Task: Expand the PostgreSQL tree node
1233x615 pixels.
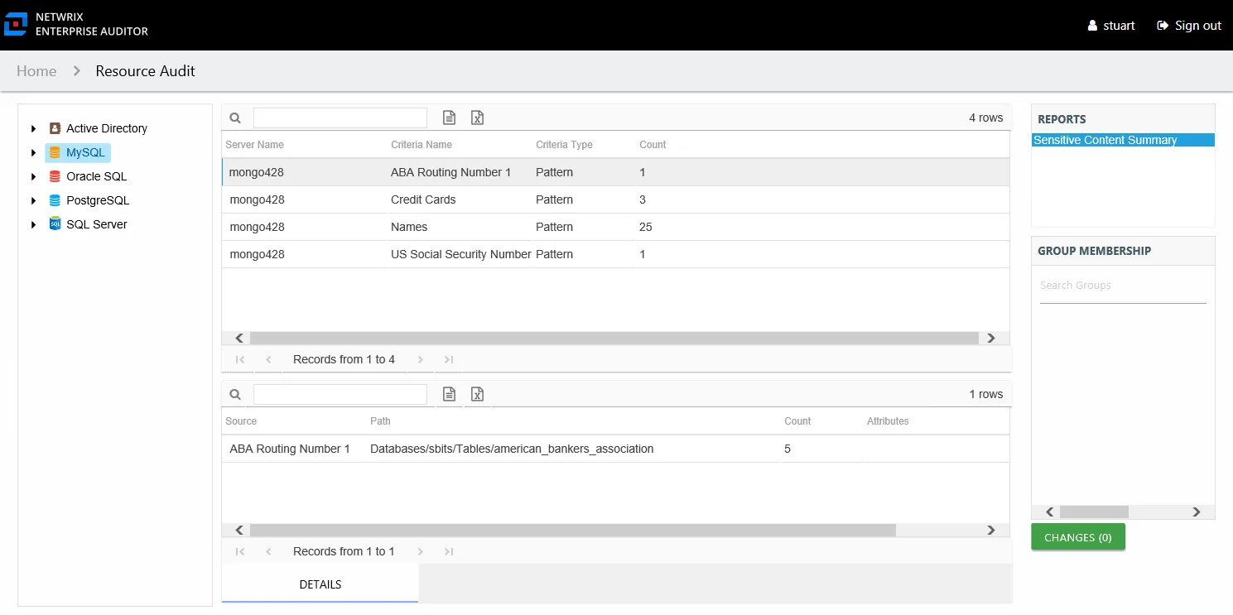Action: [33, 200]
